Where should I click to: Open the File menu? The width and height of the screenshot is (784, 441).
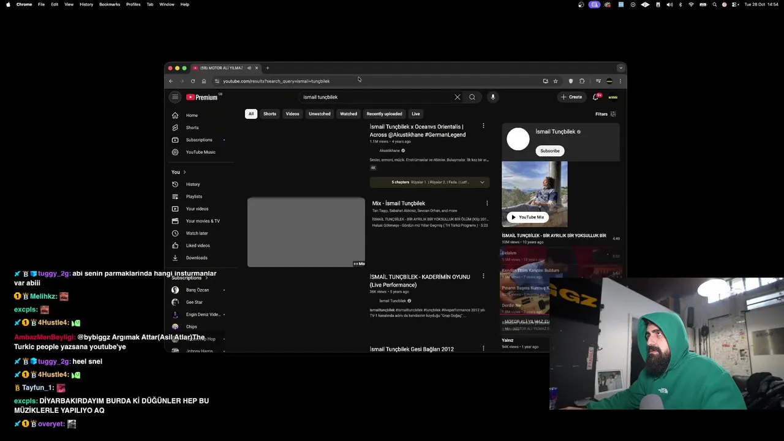41,4
